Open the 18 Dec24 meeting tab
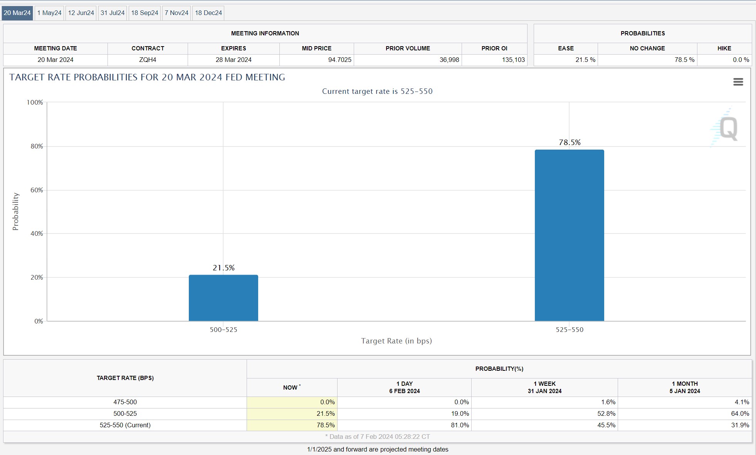This screenshot has height=455, width=756. click(x=208, y=13)
